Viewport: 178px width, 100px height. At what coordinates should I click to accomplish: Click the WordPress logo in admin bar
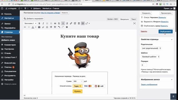pos(2,8)
